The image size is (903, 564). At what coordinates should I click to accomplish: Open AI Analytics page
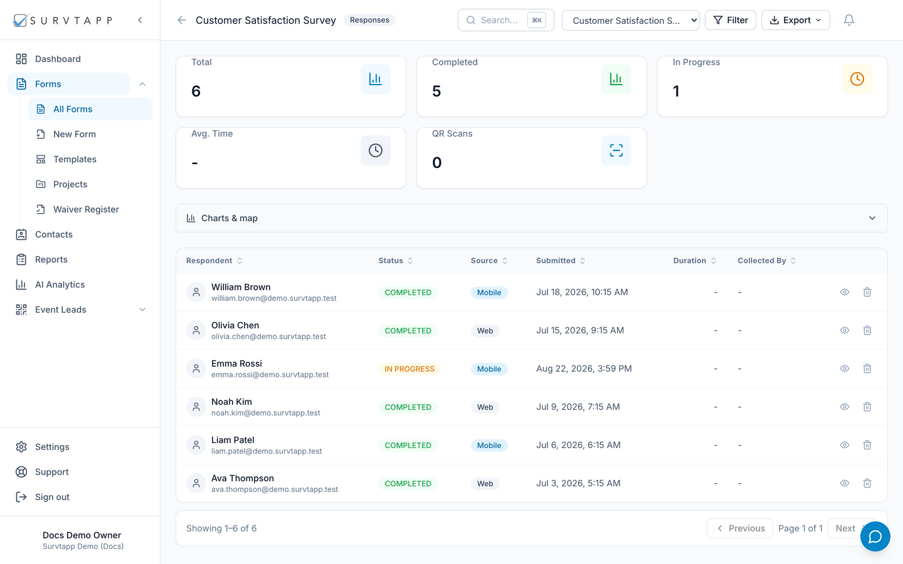80,285
